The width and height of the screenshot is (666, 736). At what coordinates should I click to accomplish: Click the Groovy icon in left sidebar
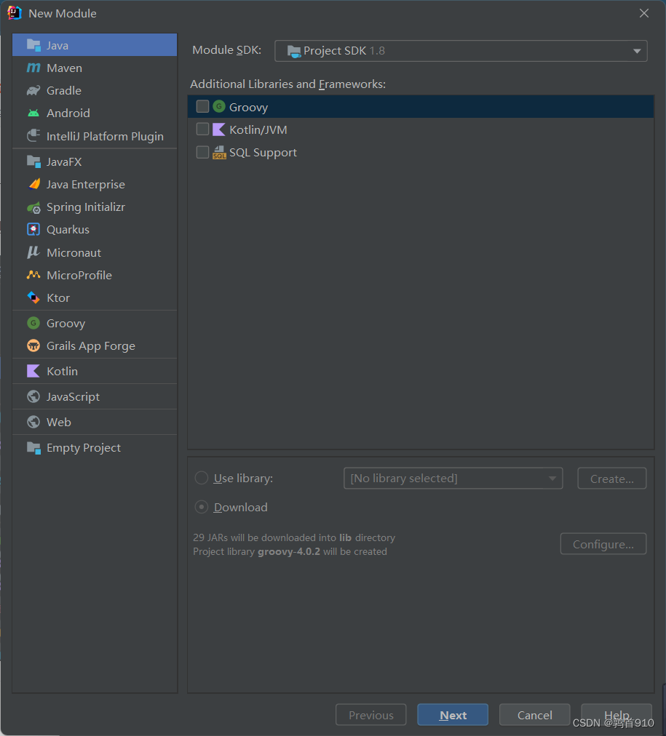[33, 323]
